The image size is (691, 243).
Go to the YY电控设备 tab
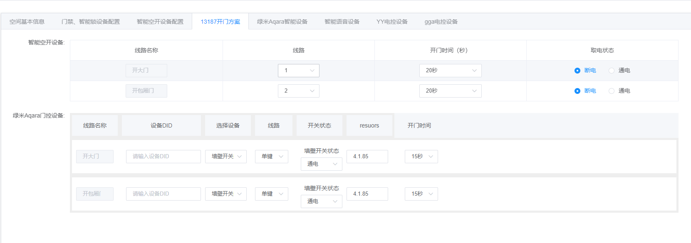click(392, 22)
